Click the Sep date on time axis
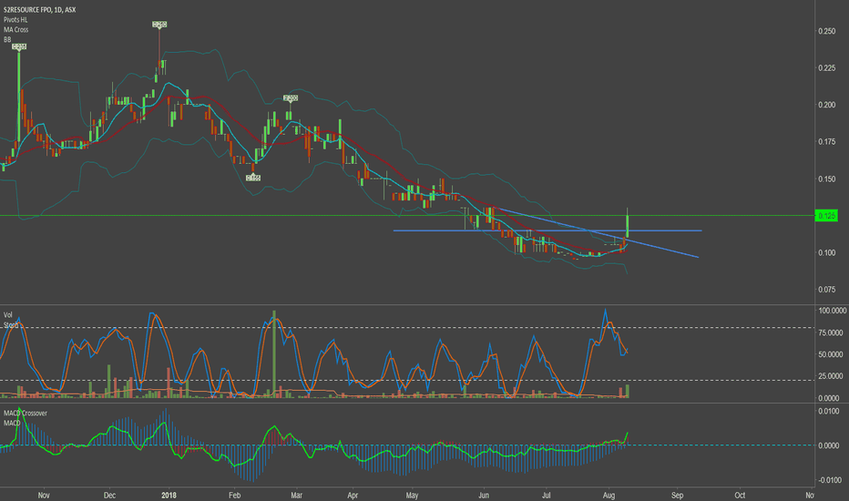This screenshot has height=501, width=849. click(x=678, y=495)
